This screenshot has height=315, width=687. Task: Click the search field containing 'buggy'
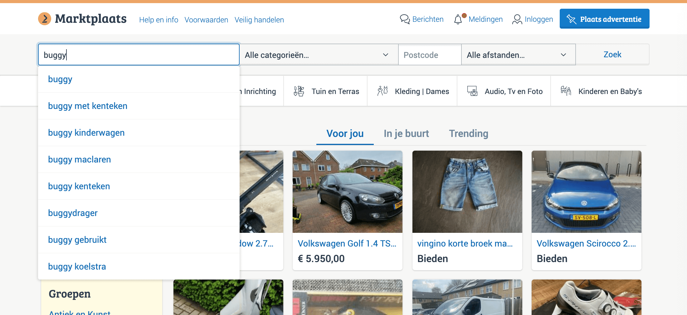coord(139,55)
